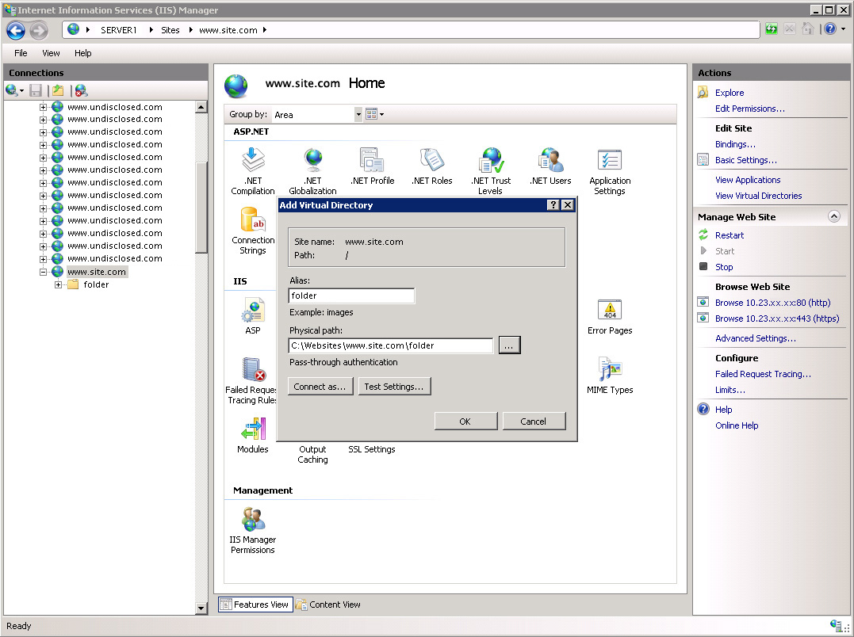Click the Help question mark toolbar icon
The height and width of the screenshot is (637, 854).
pos(829,29)
